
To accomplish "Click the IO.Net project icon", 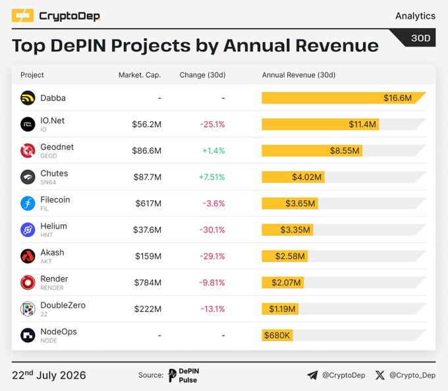I will pos(28,124).
